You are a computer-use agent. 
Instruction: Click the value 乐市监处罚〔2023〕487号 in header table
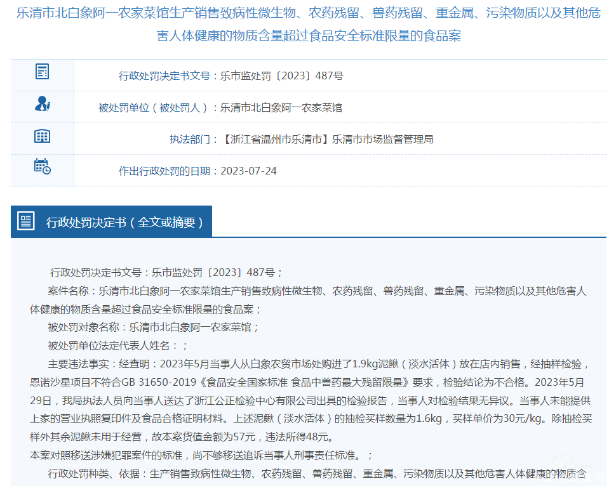tap(282, 76)
